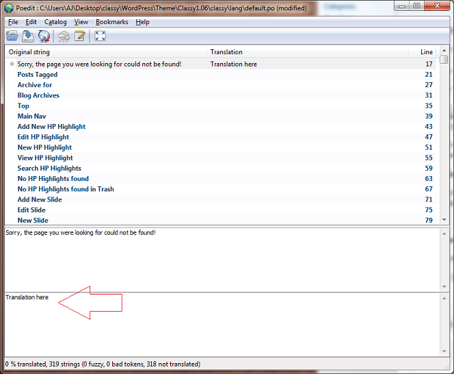This screenshot has height=374, width=454.
Task: Click the translation pane scrollbar down arrow
Action: 444,351
